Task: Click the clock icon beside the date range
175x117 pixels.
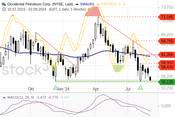Action: (4, 9)
